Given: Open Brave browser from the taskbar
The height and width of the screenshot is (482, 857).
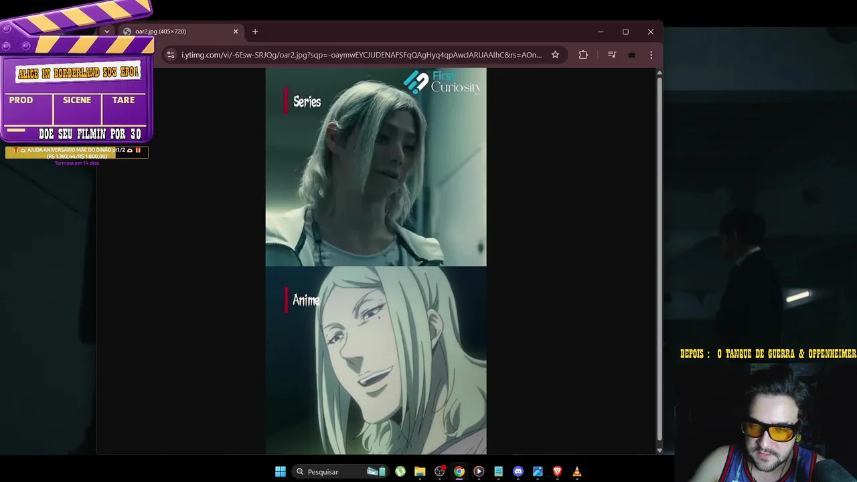Looking at the screenshot, I should click(557, 471).
